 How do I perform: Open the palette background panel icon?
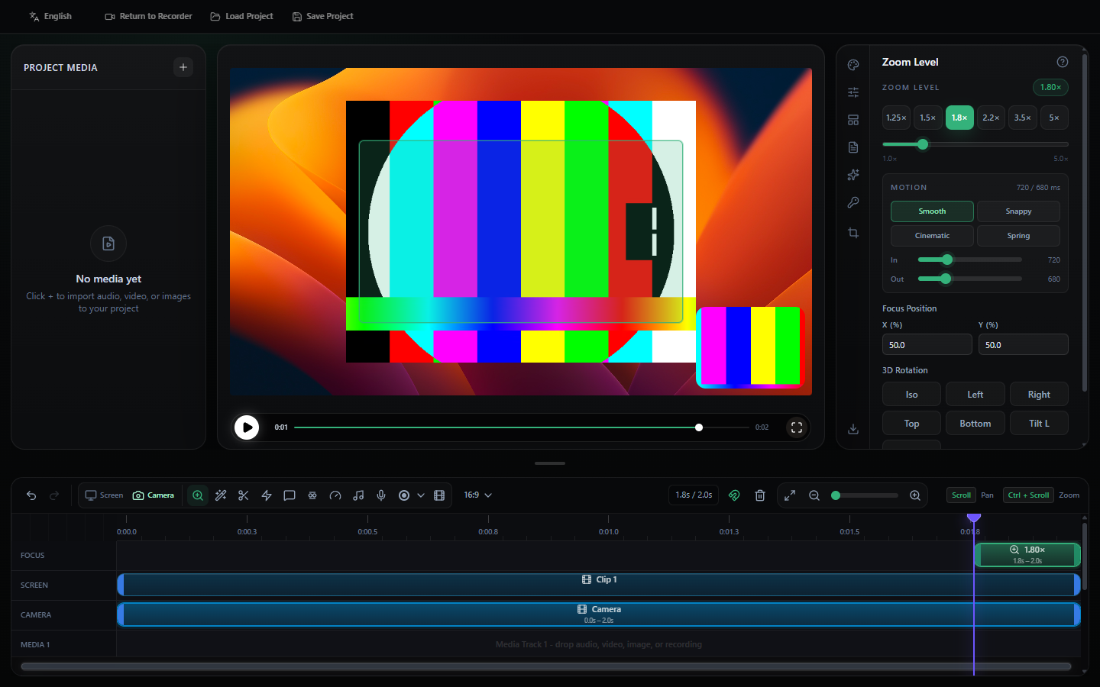click(853, 65)
